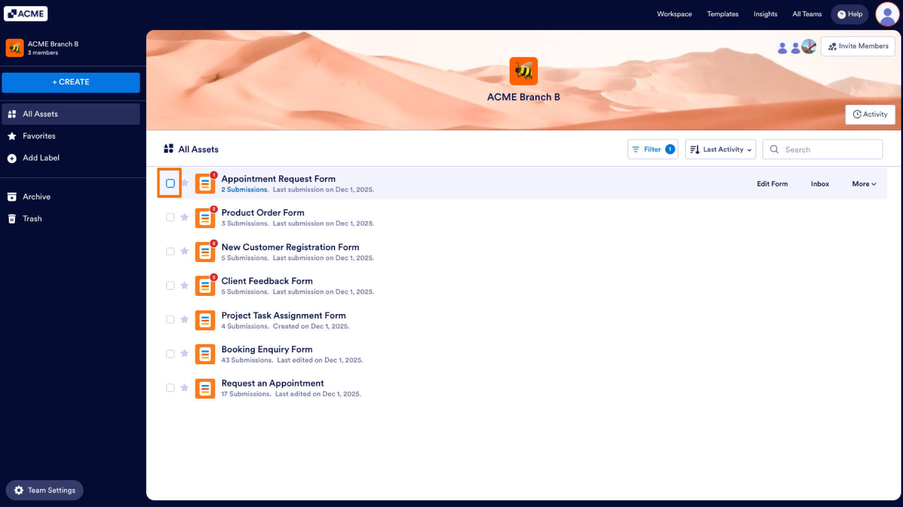
Task: Open Inbox for Appointment Request Form
Action: [820, 184]
